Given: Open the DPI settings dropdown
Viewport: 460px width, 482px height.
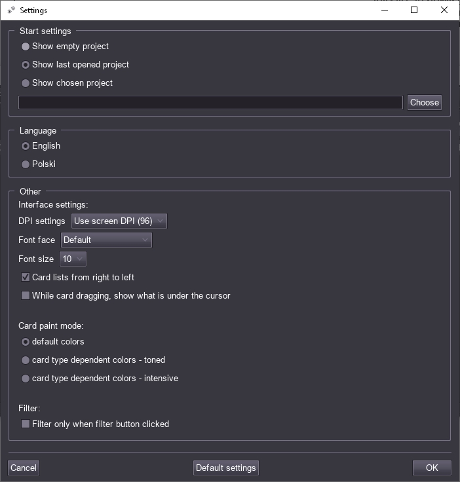Looking at the screenshot, I should pos(119,221).
